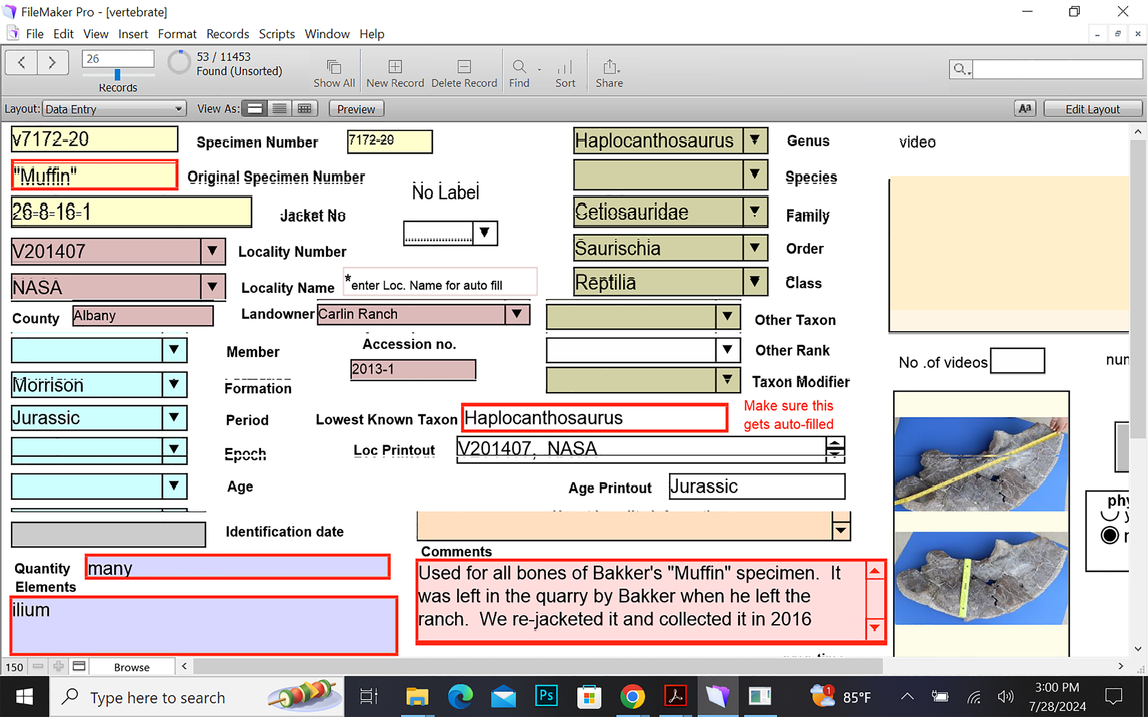Click the County field Albany
This screenshot has width=1148, height=717.
[143, 315]
